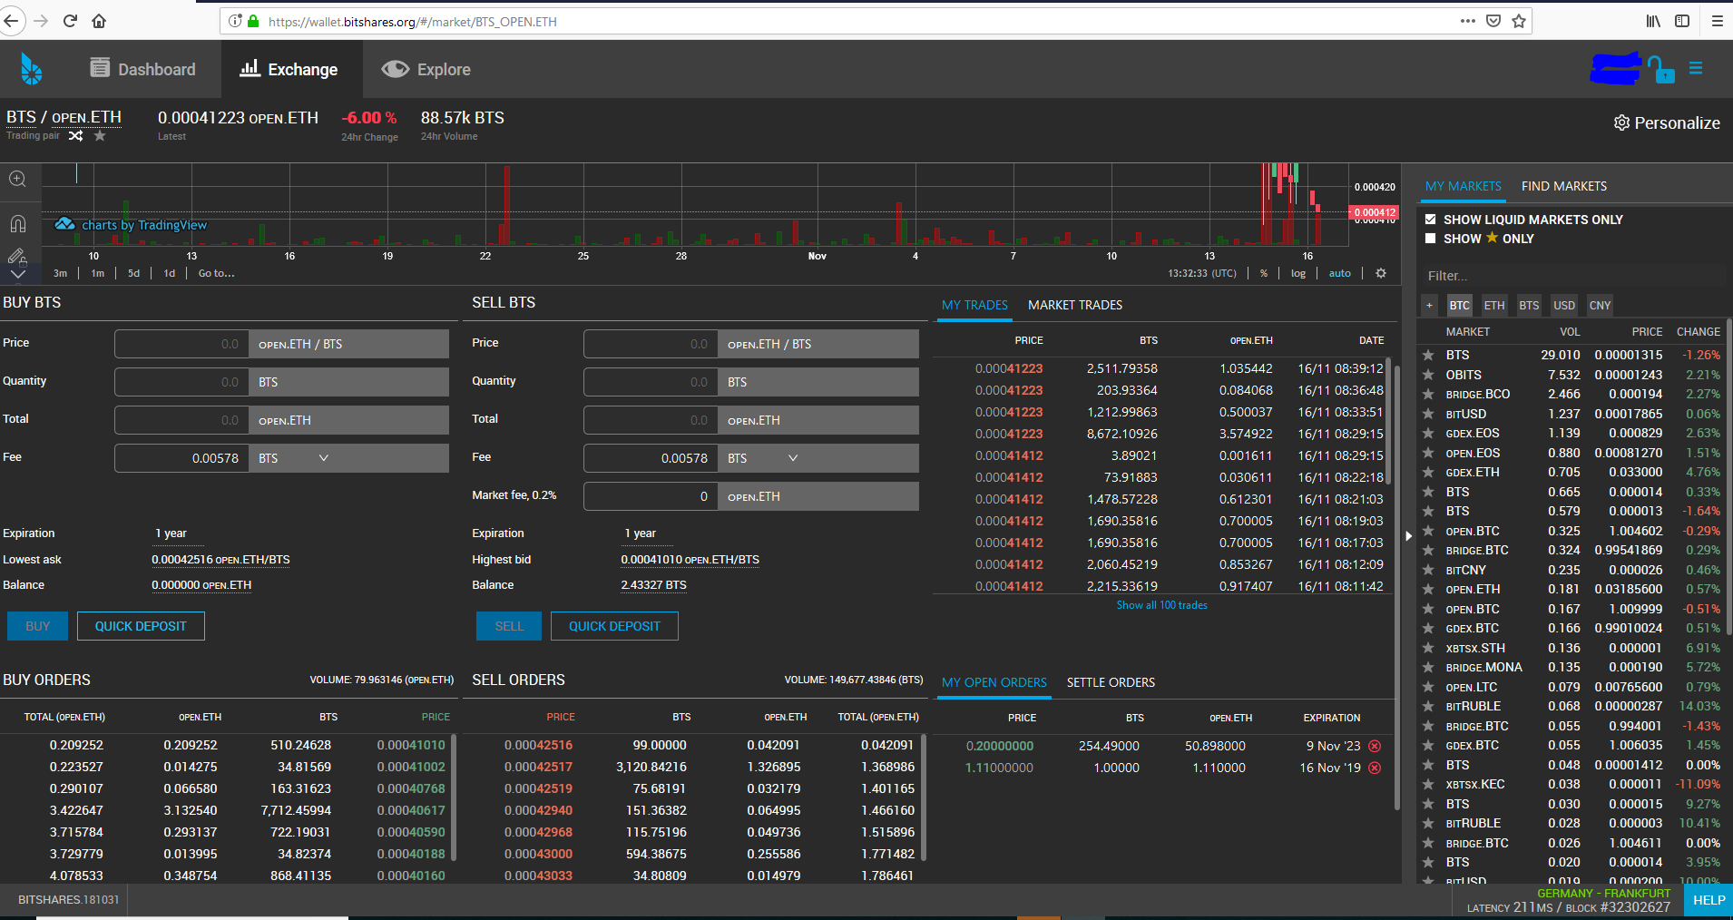
Task: Uncheck SHOW LIQUID MARKETS ONLY
Action: click(x=1430, y=219)
